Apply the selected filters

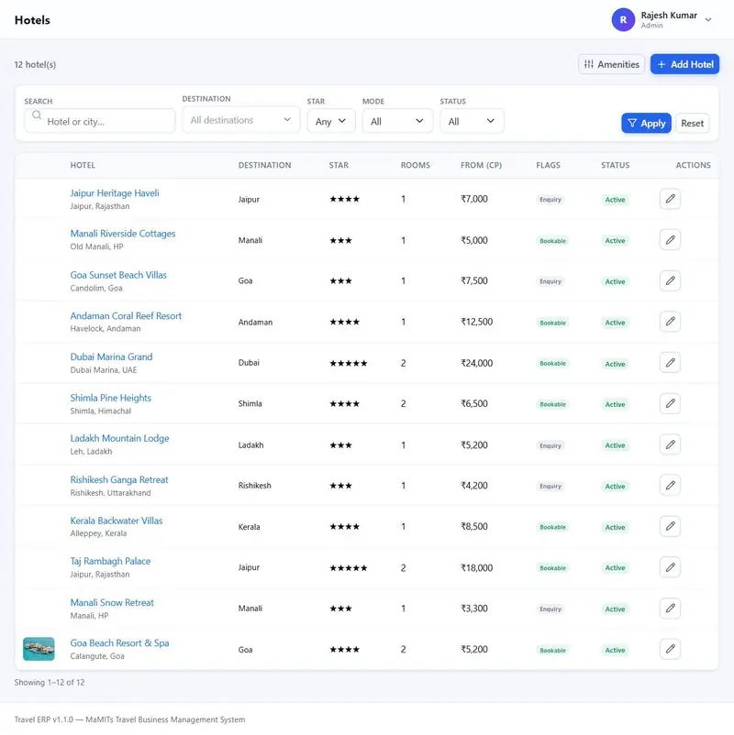coord(646,123)
